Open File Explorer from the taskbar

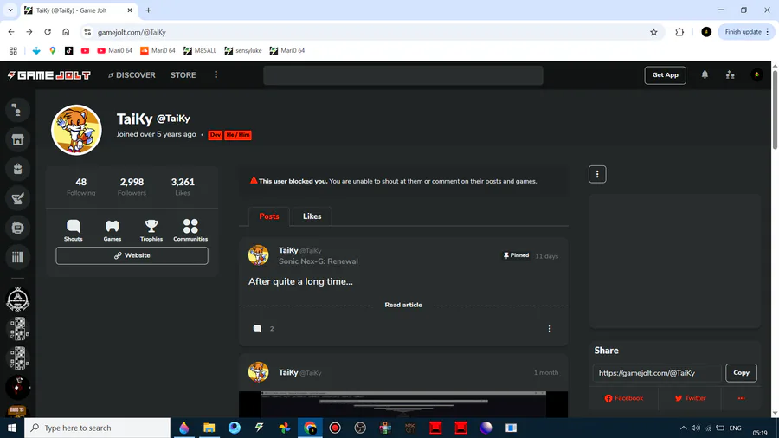click(209, 428)
